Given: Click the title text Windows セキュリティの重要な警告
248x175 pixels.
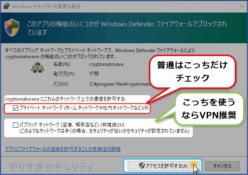Looking at the screenshot, I should pos(46,6).
